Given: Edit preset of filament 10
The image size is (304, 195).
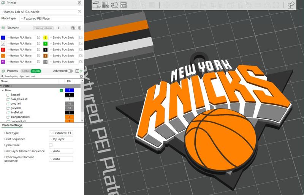Looking at the screenshot, I should click(x=81, y=61).
